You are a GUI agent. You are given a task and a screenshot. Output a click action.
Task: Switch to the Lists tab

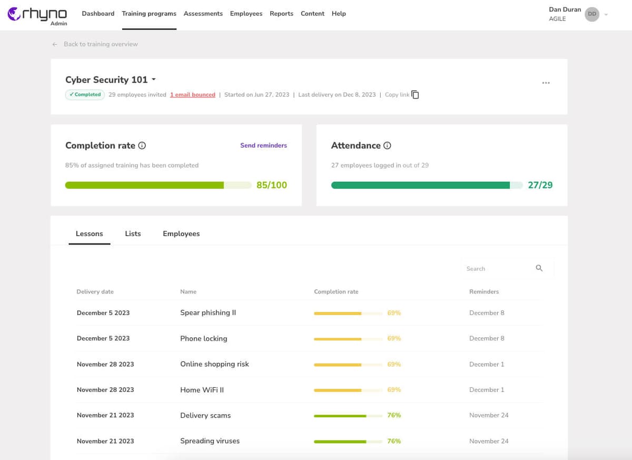(133, 233)
